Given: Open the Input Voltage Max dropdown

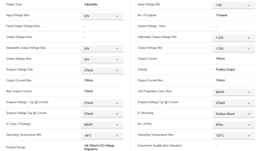Looking at the screenshot, I should coord(102,16).
